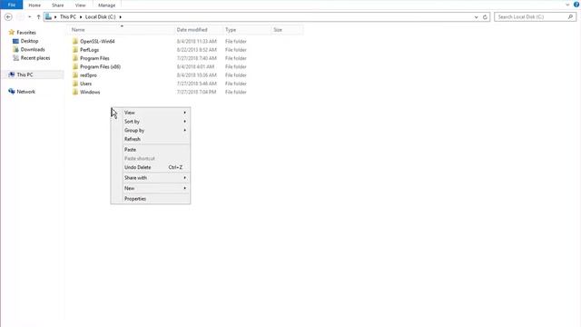Click the computer icon in the address bar

coord(48,16)
